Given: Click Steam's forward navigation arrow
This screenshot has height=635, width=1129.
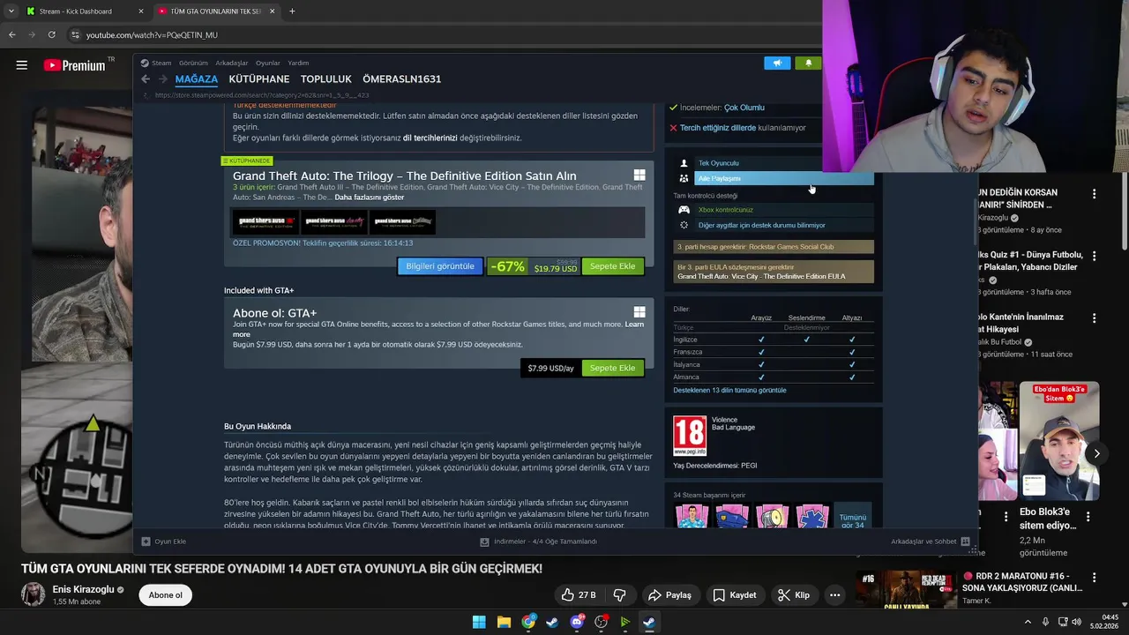Looking at the screenshot, I should point(162,79).
